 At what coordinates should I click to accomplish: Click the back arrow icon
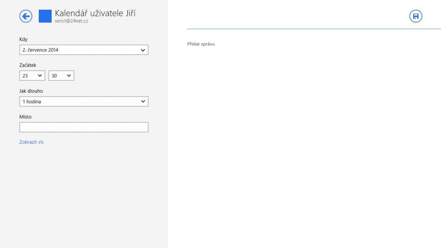(26, 16)
